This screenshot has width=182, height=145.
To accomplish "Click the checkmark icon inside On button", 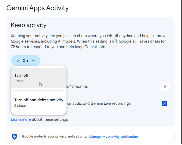I will [18, 61].
